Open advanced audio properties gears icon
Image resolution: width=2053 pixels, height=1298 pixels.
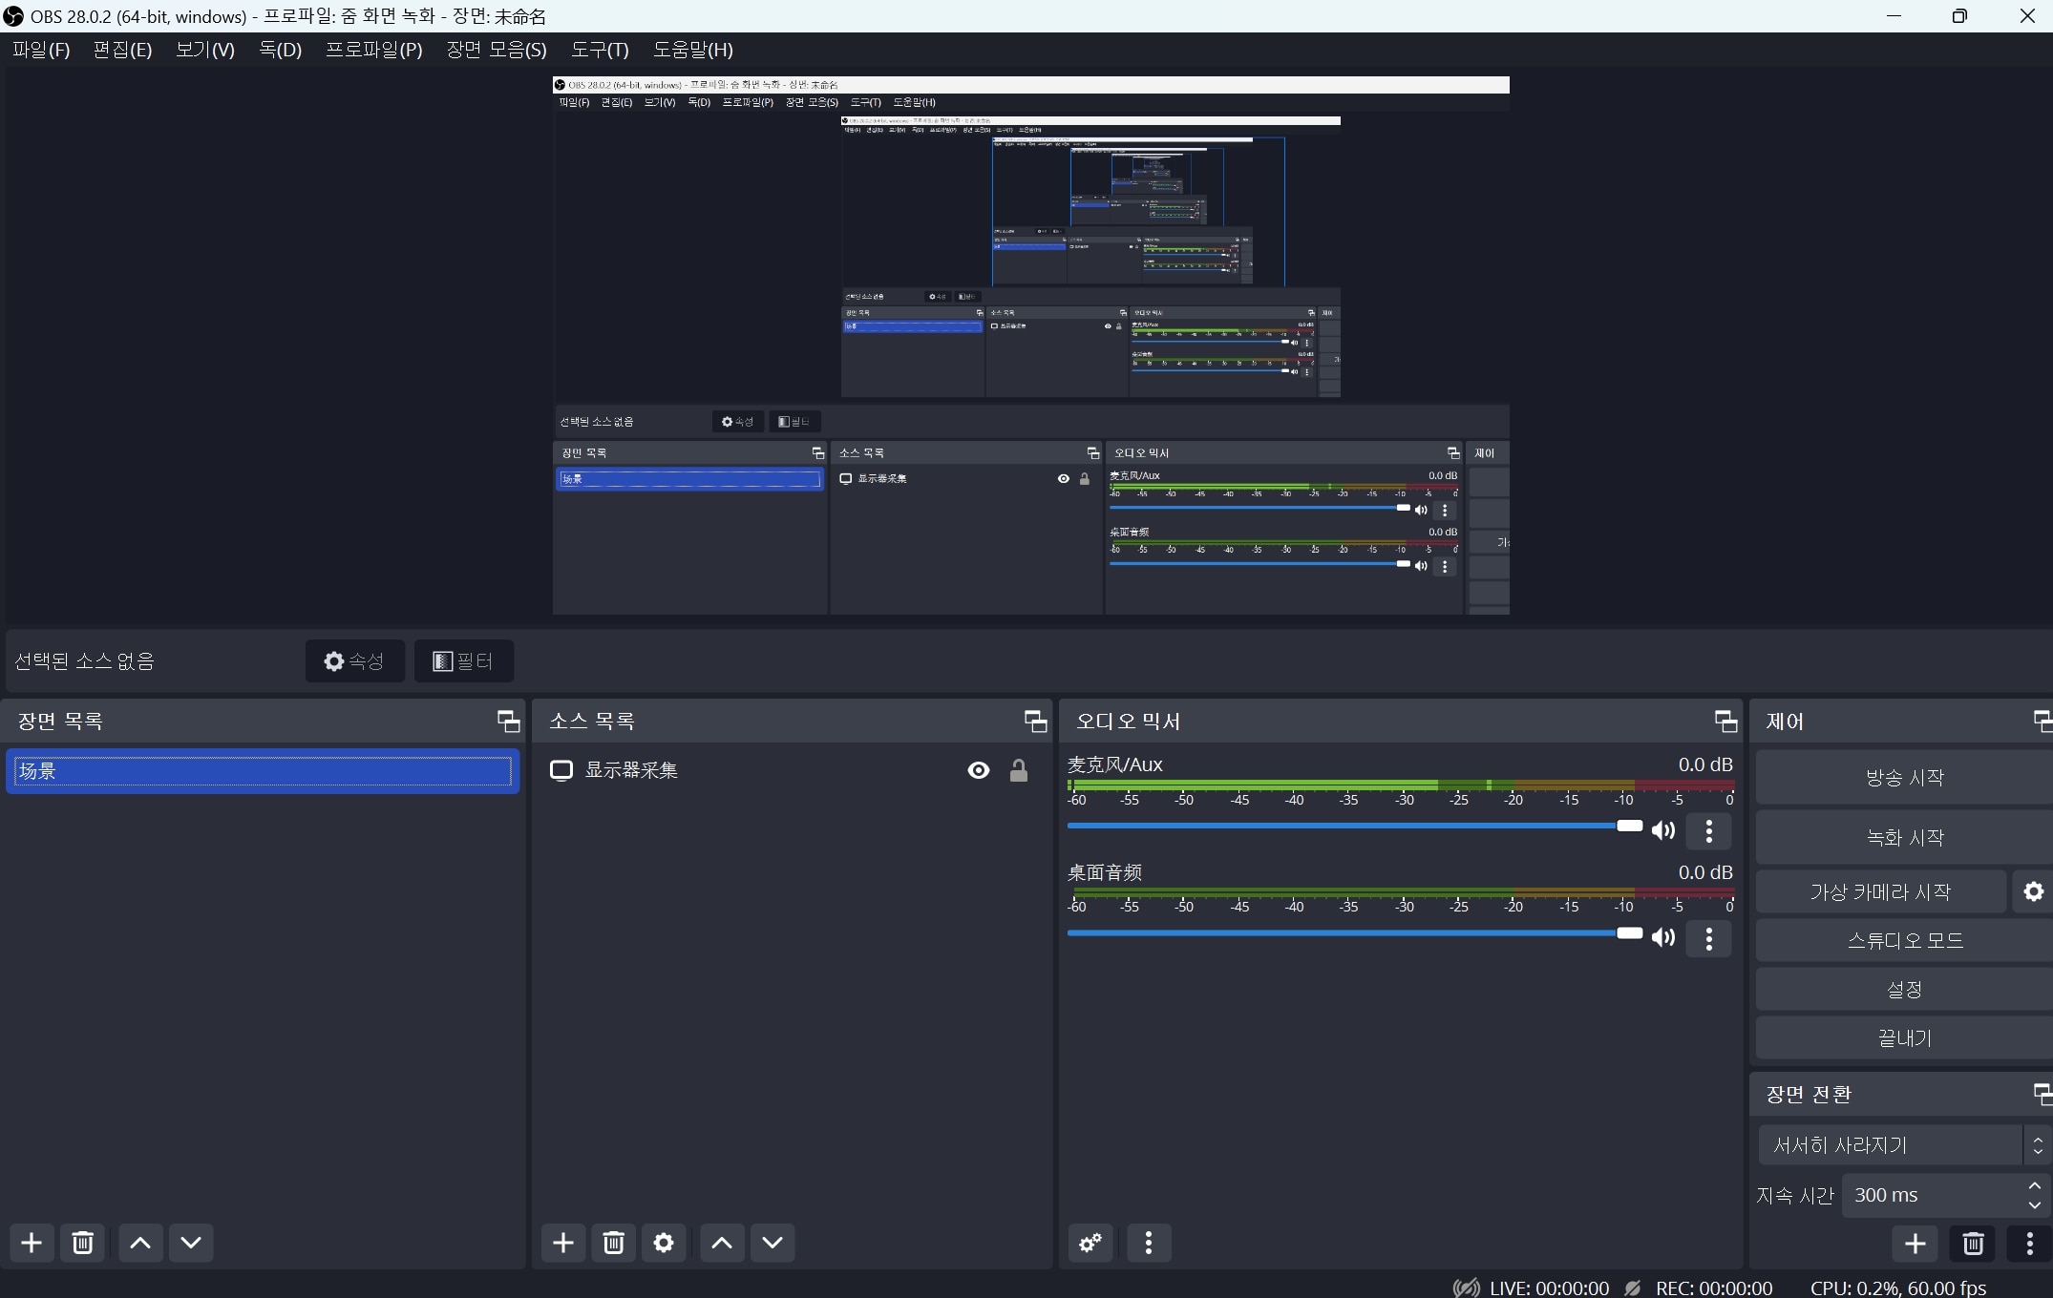(1090, 1243)
